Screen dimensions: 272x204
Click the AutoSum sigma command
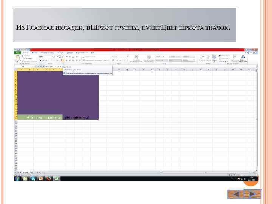pyautogui.click(x=224, y=56)
